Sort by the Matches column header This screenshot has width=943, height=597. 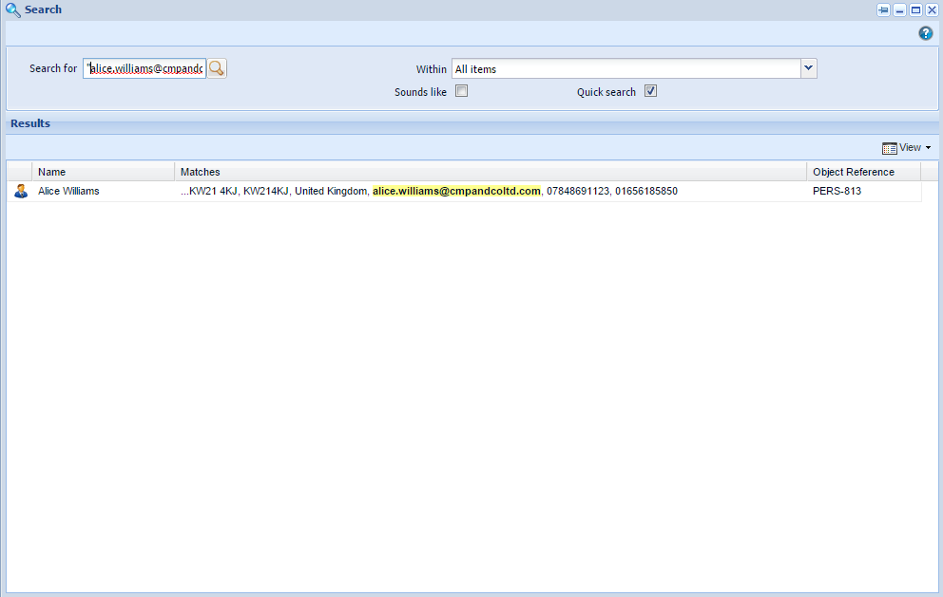[491, 172]
